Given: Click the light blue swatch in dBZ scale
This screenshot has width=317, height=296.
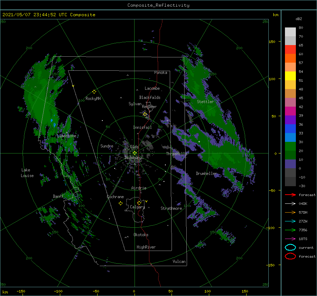Looking at the screenshot, I should click(x=290, y=137).
